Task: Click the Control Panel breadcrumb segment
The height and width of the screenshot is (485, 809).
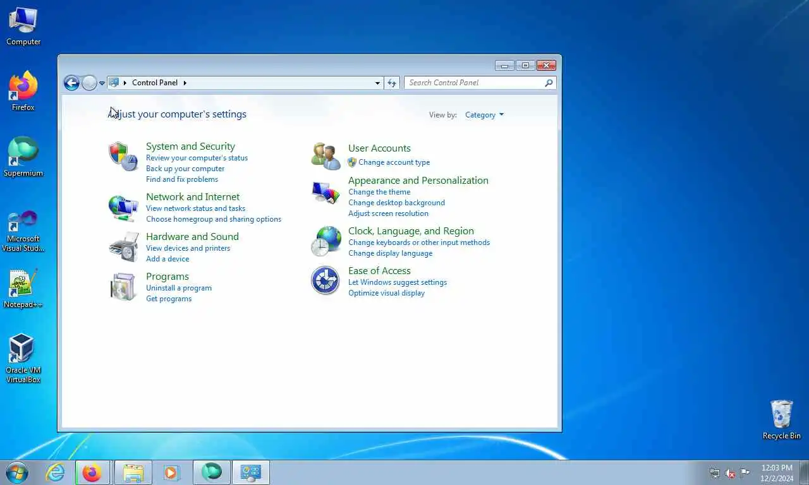Action: coord(155,83)
